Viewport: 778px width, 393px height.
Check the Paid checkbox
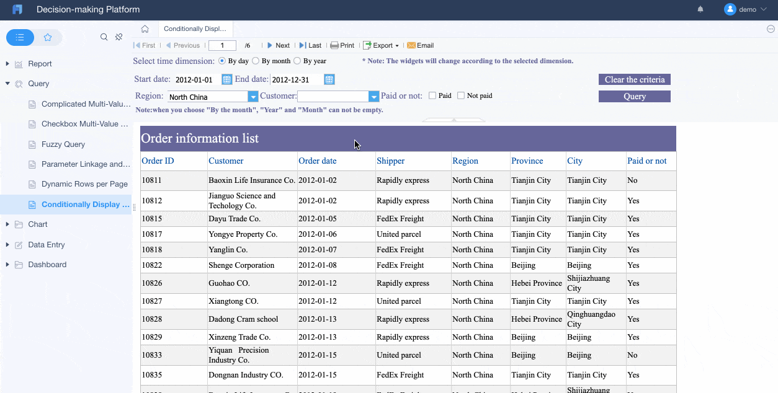(x=432, y=95)
